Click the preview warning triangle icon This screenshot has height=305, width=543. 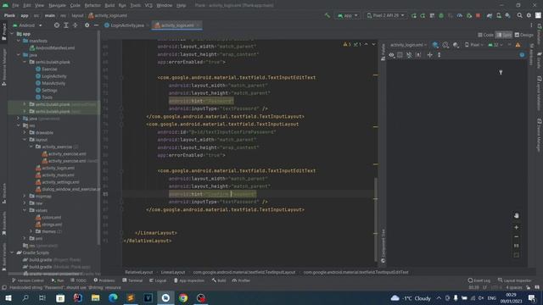click(x=518, y=45)
